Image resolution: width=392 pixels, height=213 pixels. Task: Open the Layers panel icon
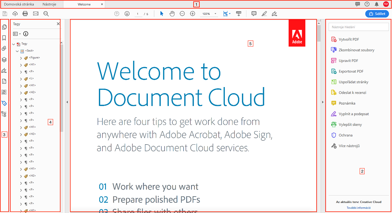[x=4, y=59]
